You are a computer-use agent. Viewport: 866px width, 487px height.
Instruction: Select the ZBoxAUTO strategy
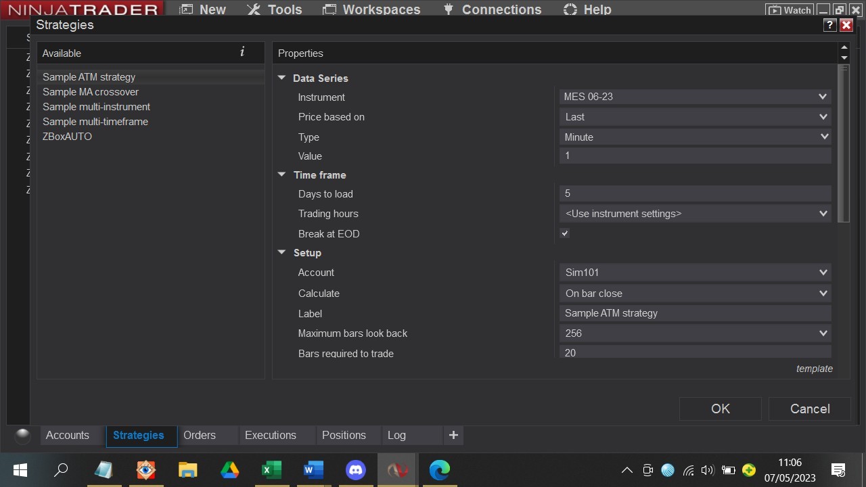click(x=67, y=137)
